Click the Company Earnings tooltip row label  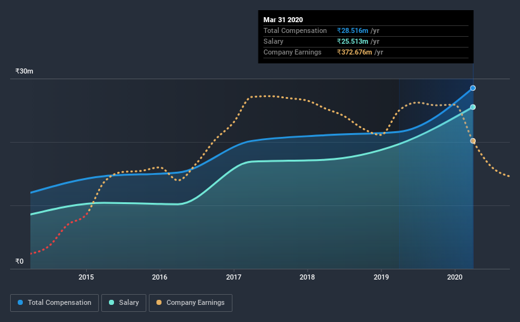(292, 52)
